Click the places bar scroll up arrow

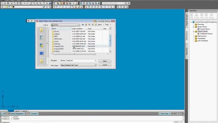click(48, 29)
